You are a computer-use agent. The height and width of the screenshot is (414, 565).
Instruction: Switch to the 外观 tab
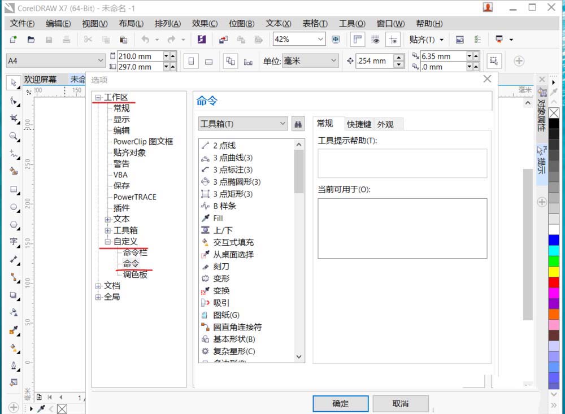[x=385, y=124]
